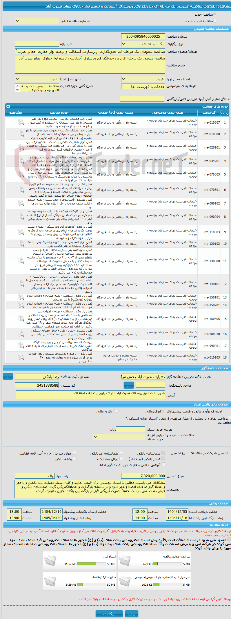The width and height of the screenshot is (231, 619).
Task: Click the browse button beside مسئول ثبت مناقصه
Action: click(8, 376)
